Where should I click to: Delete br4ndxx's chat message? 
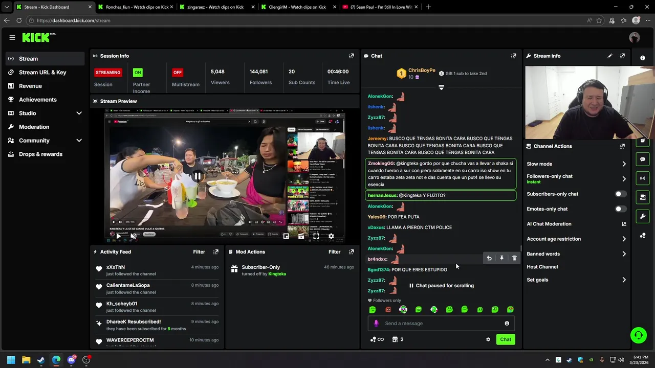click(514, 259)
